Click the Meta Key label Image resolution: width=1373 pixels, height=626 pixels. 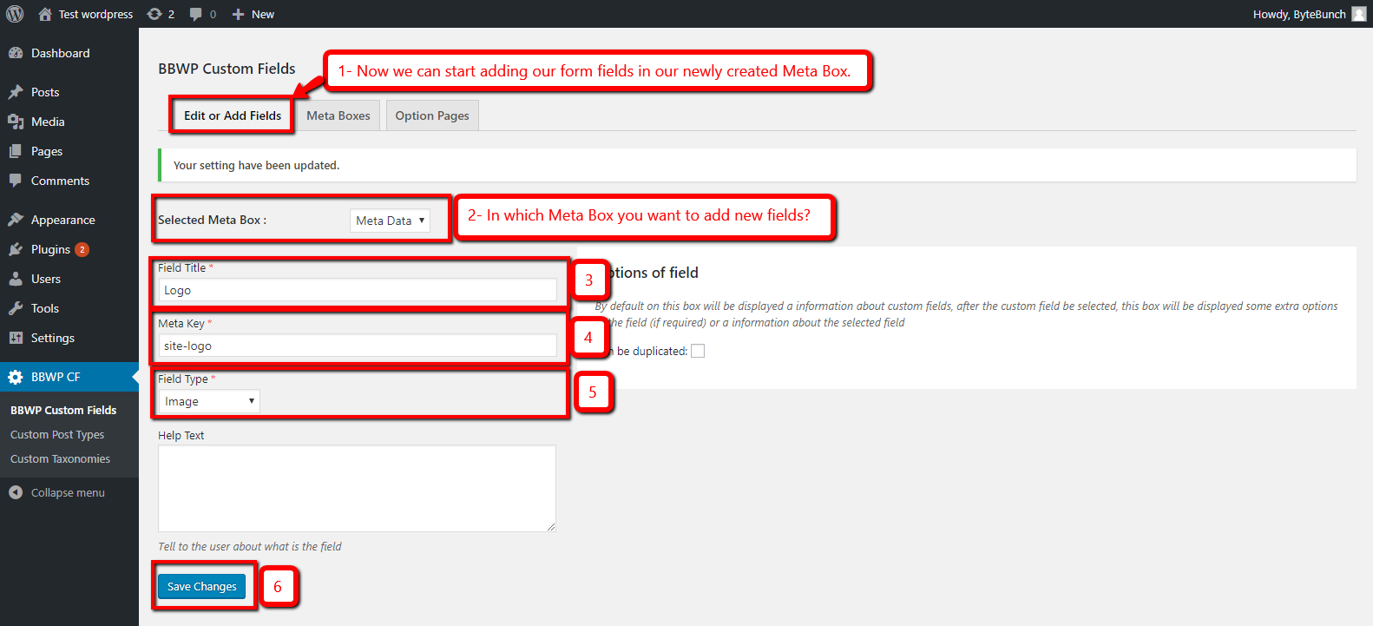[181, 323]
